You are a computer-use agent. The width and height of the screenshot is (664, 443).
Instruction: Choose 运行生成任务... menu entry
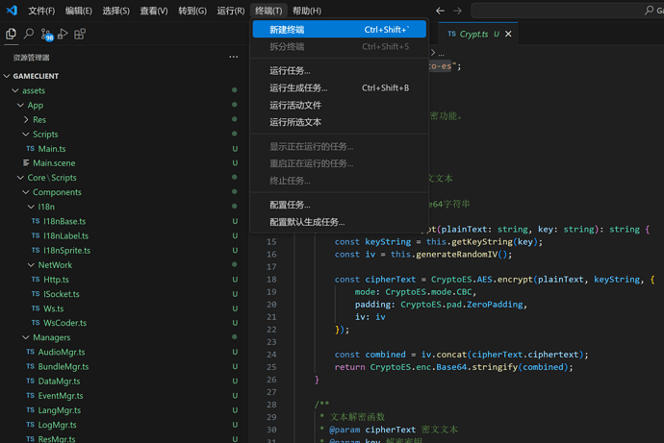(298, 87)
